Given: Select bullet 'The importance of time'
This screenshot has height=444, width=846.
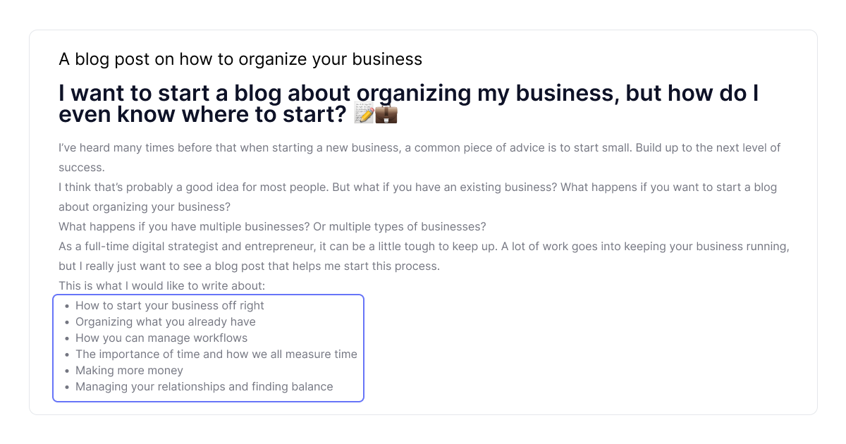Looking at the screenshot, I should (216, 354).
